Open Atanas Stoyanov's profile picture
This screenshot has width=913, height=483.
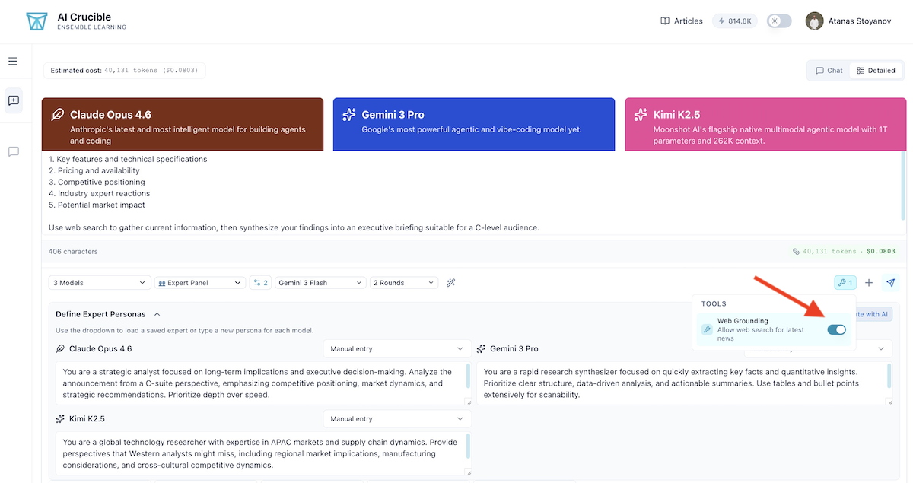coord(814,21)
